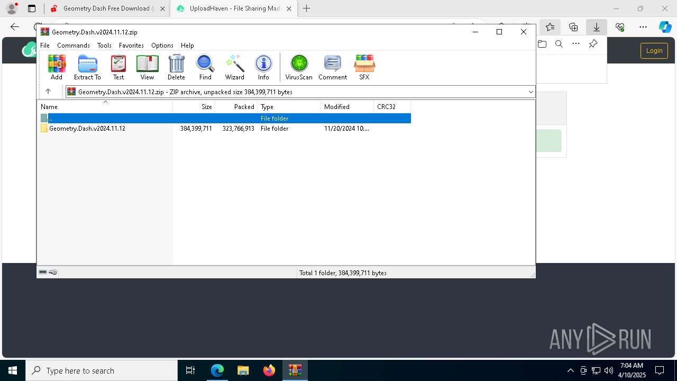Viewport: 677px width, 381px height.
Task: Click the Edge back arrow
Action: (x=15, y=27)
